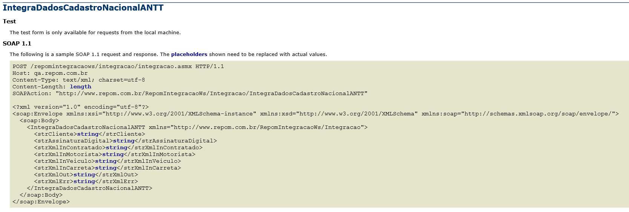Click the test form availability notice text
The image size is (629, 212).
tap(95, 32)
